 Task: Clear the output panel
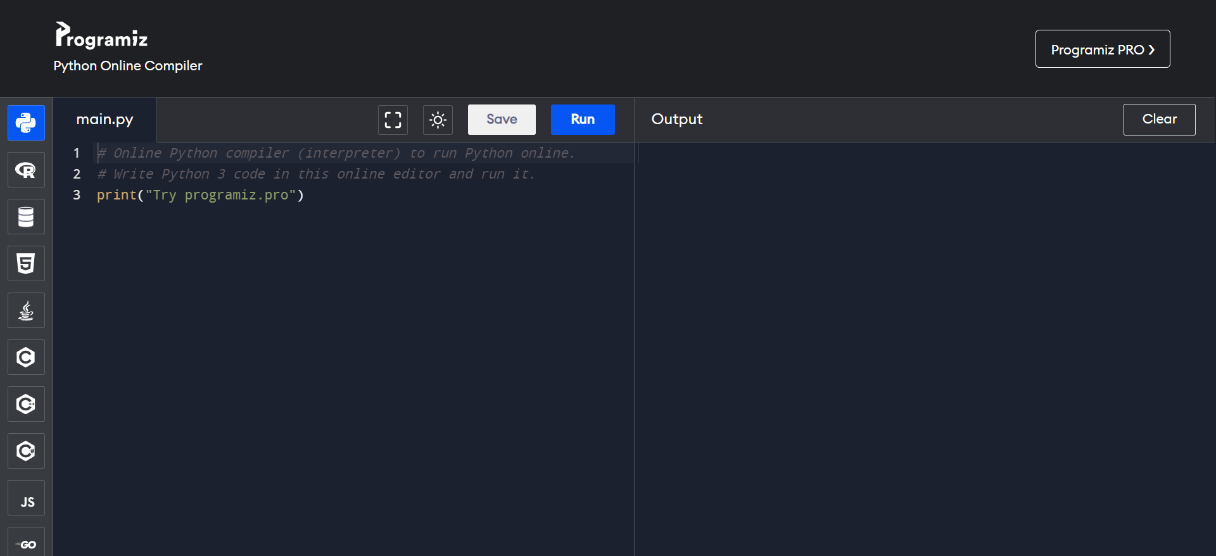click(1159, 120)
